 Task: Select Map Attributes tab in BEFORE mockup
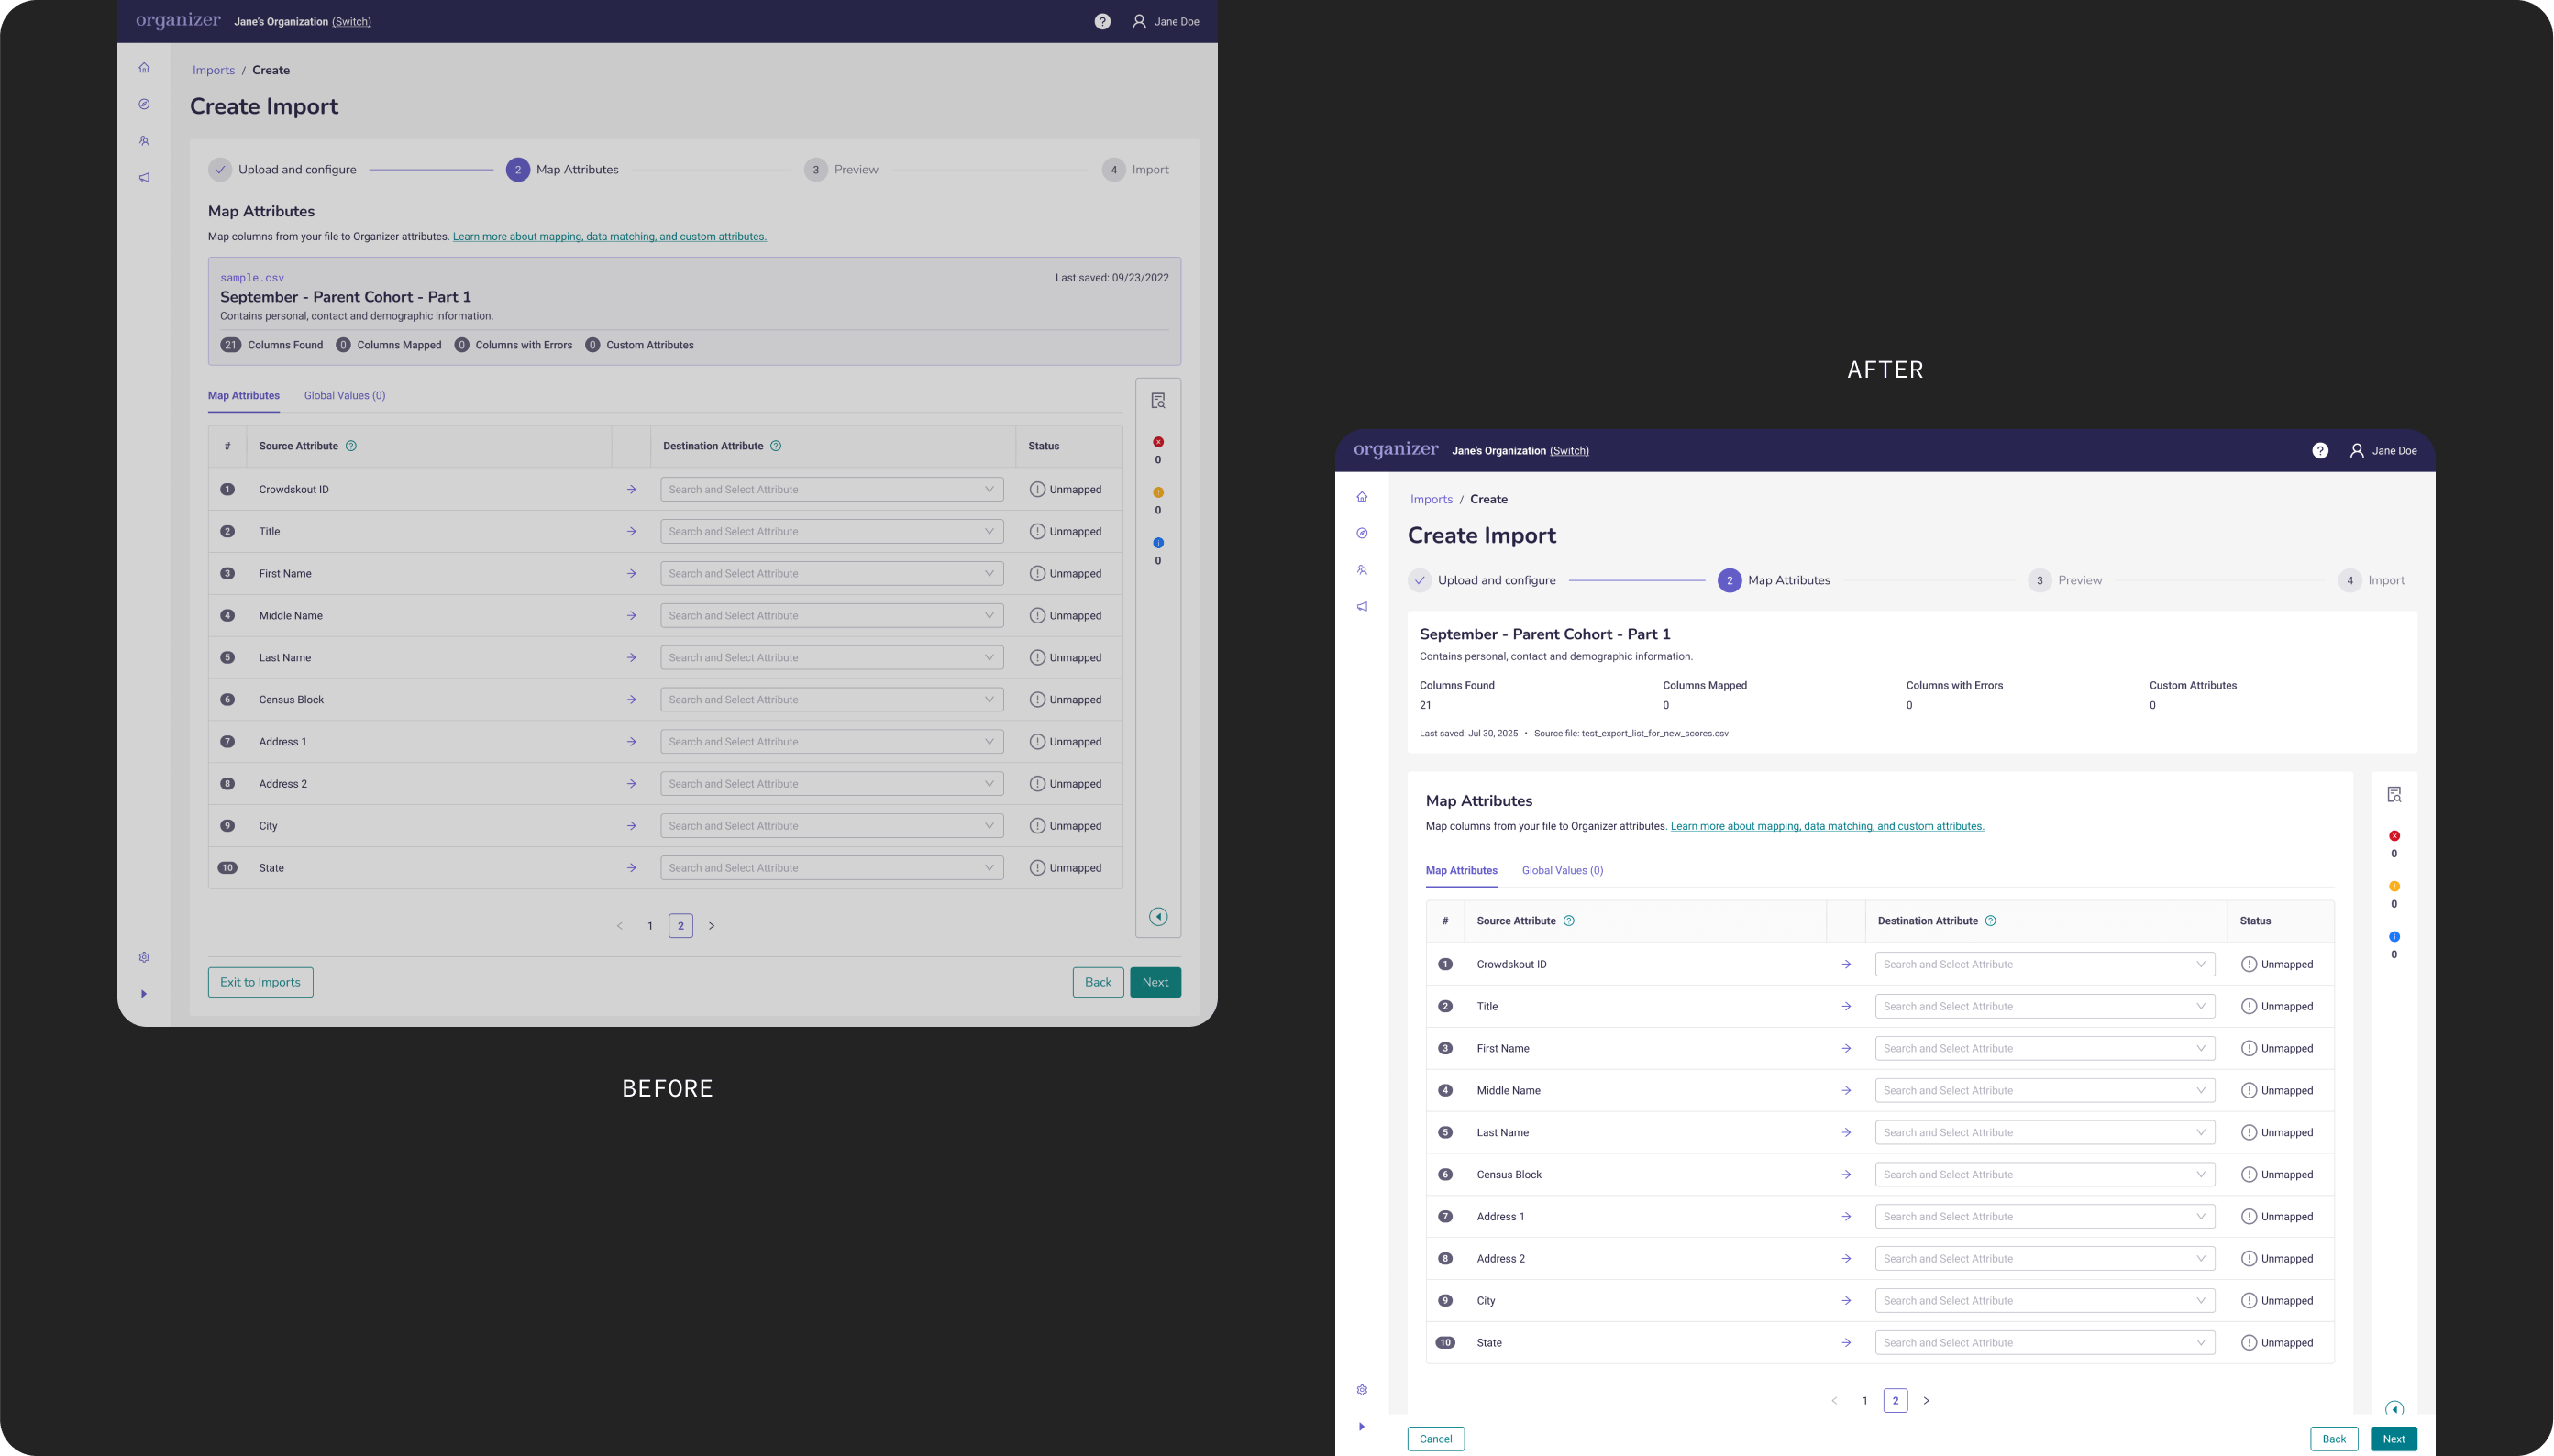point(243,395)
